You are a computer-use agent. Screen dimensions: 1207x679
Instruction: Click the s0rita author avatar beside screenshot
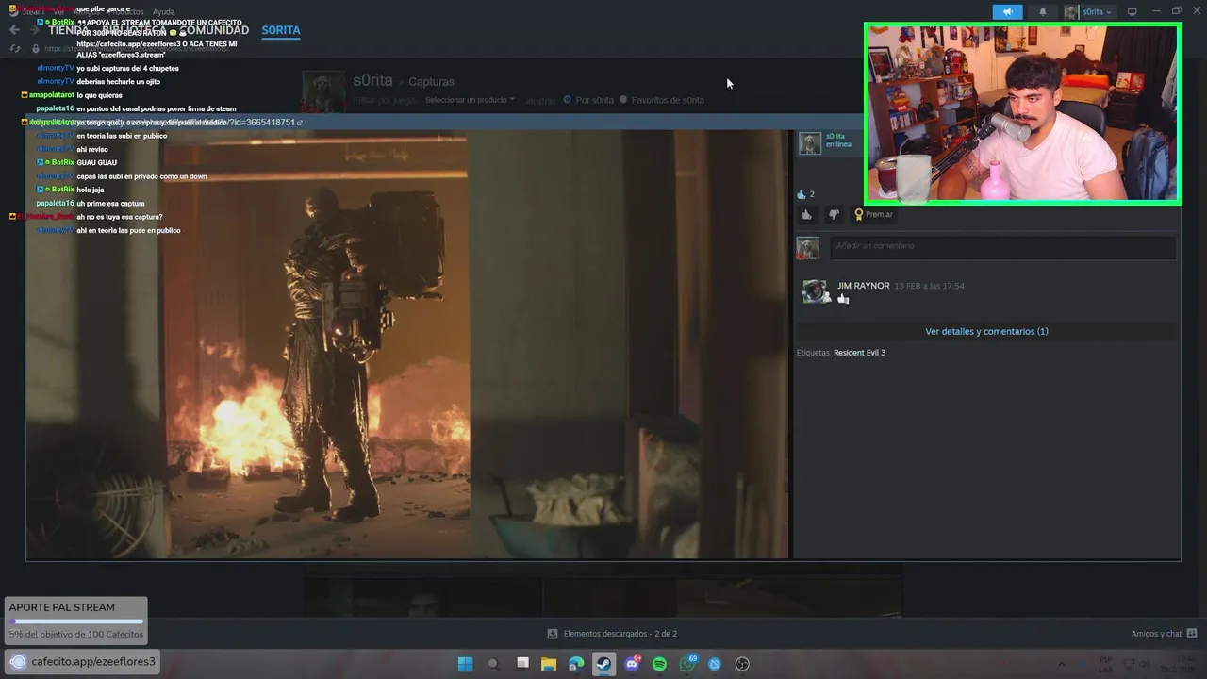point(809,143)
